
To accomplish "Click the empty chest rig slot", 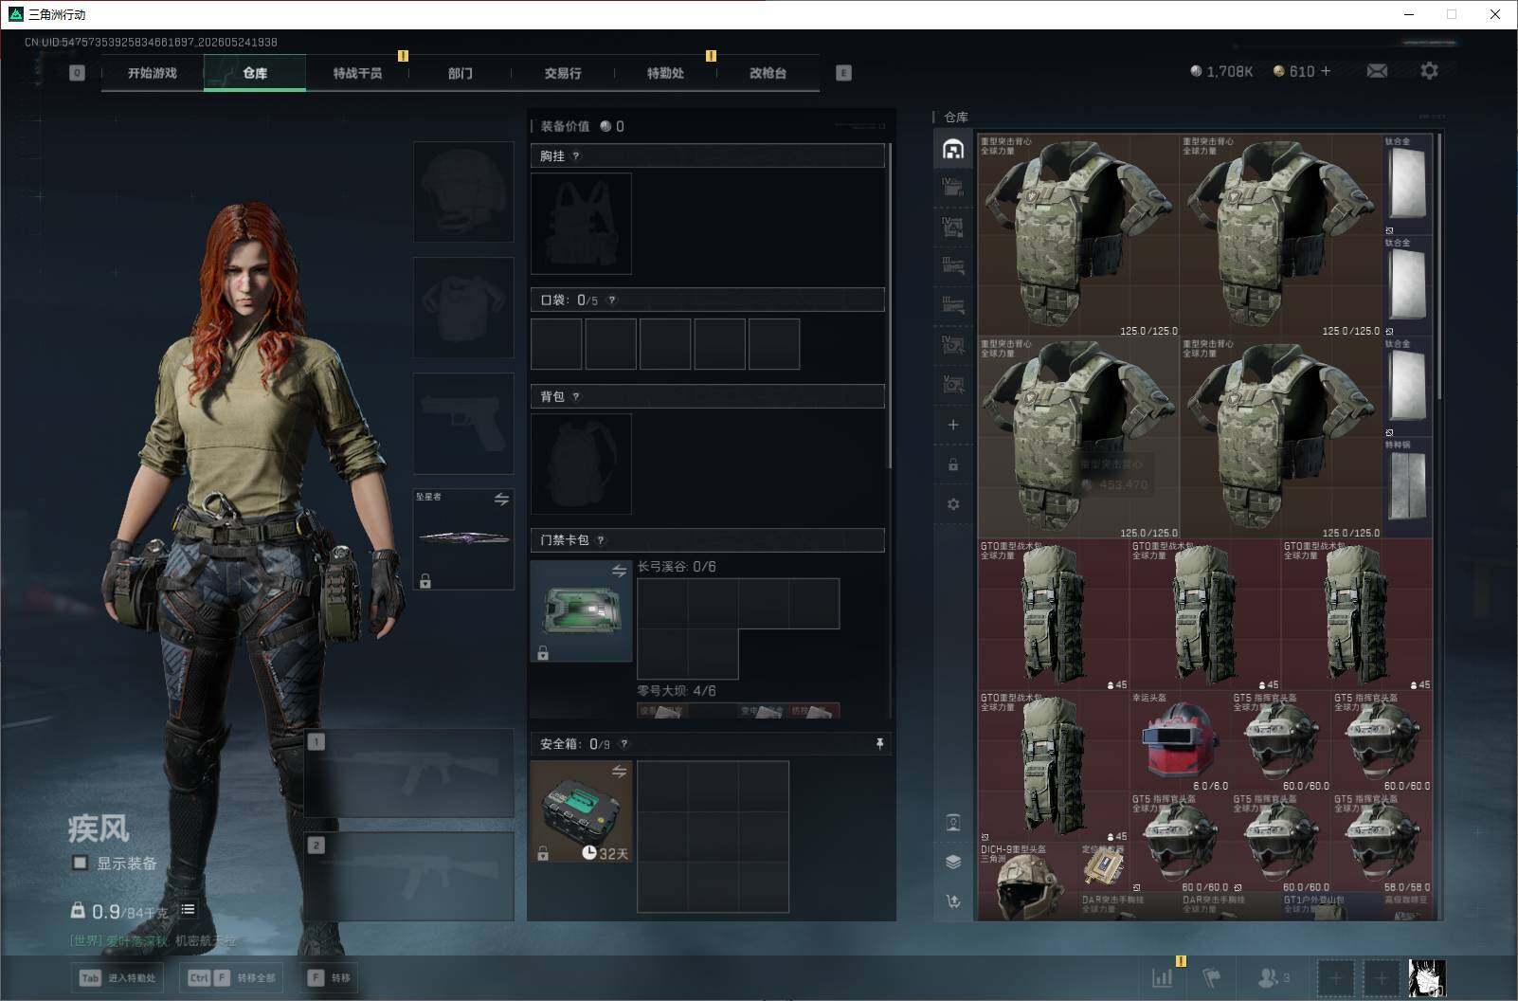I will 581,223.
